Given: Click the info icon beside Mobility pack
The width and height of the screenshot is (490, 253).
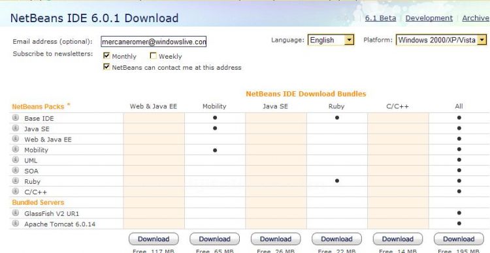Looking at the screenshot, I should [15, 149].
